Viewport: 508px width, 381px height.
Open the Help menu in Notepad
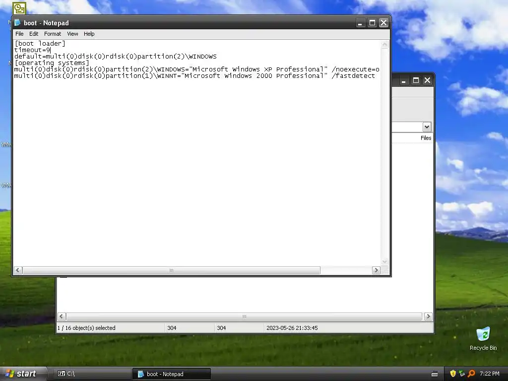(x=89, y=34)
